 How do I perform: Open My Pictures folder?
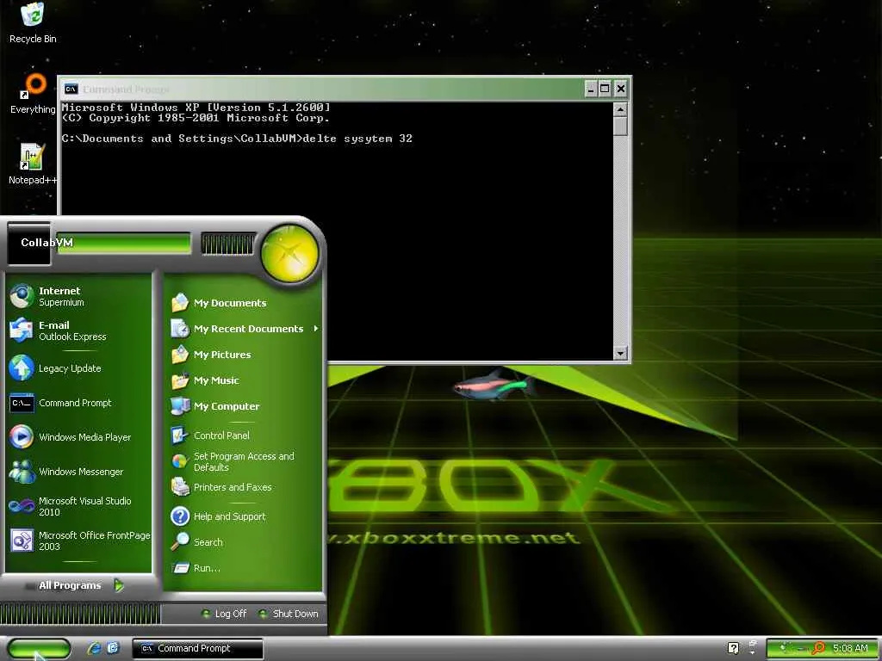pyautogui.click(x=244, y=355)
